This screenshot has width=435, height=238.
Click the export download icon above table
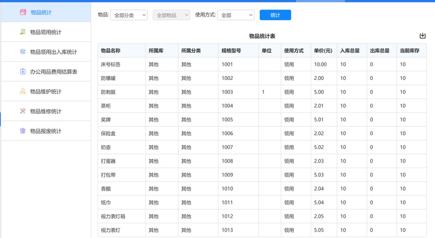pos(422,36)
